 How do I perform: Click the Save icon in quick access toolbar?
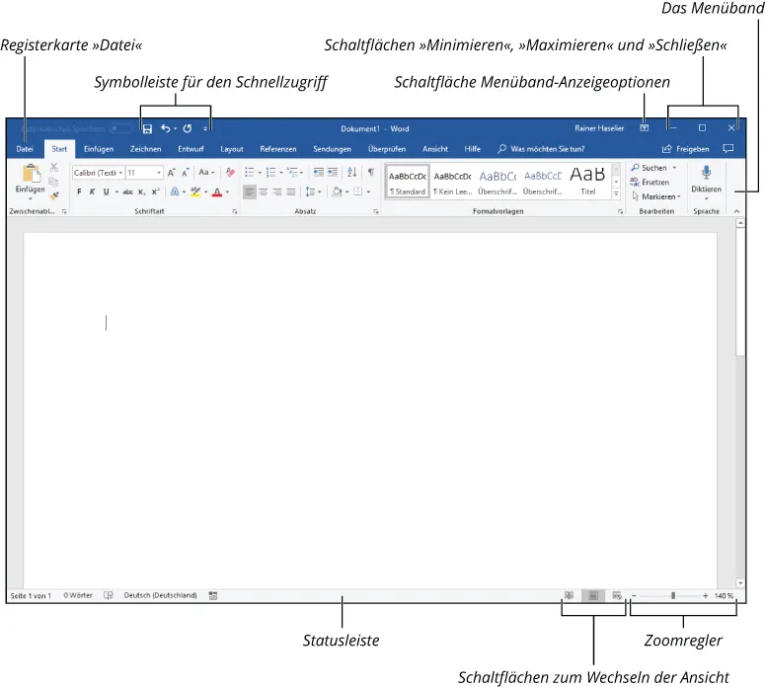(147, 128)
